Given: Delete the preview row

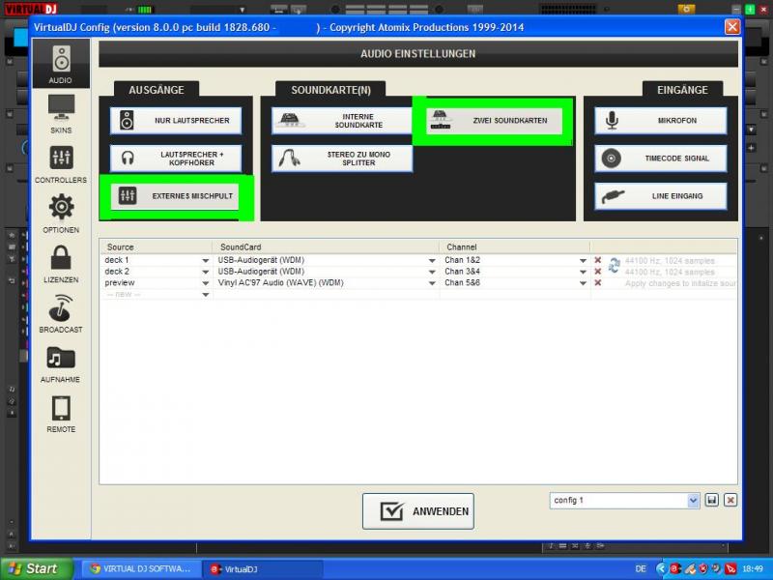Looking at the screenshot, I should point(597,282).
